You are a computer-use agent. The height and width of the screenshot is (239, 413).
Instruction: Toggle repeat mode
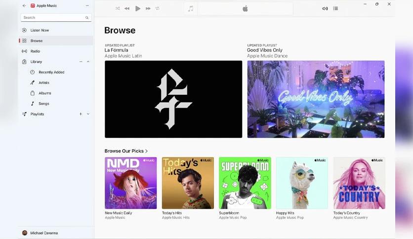(x=158, y=8)
